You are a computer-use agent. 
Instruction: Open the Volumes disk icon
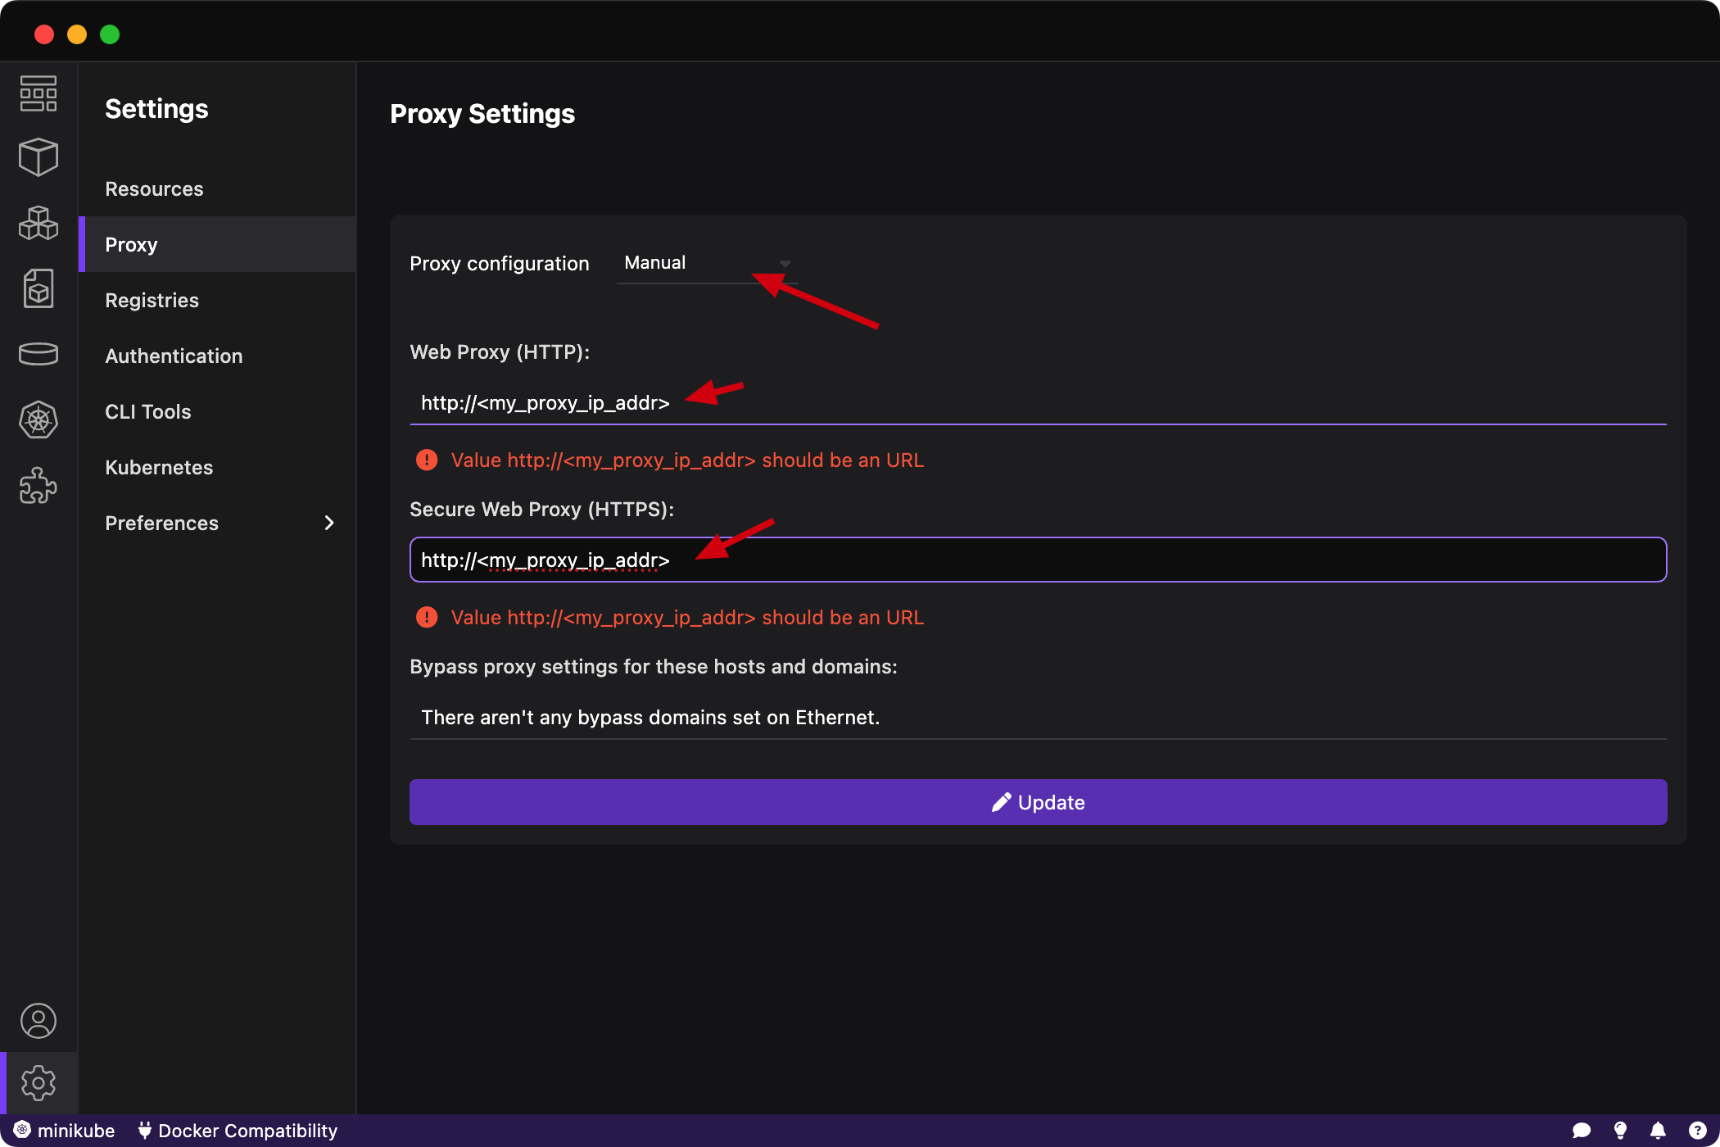38,354
